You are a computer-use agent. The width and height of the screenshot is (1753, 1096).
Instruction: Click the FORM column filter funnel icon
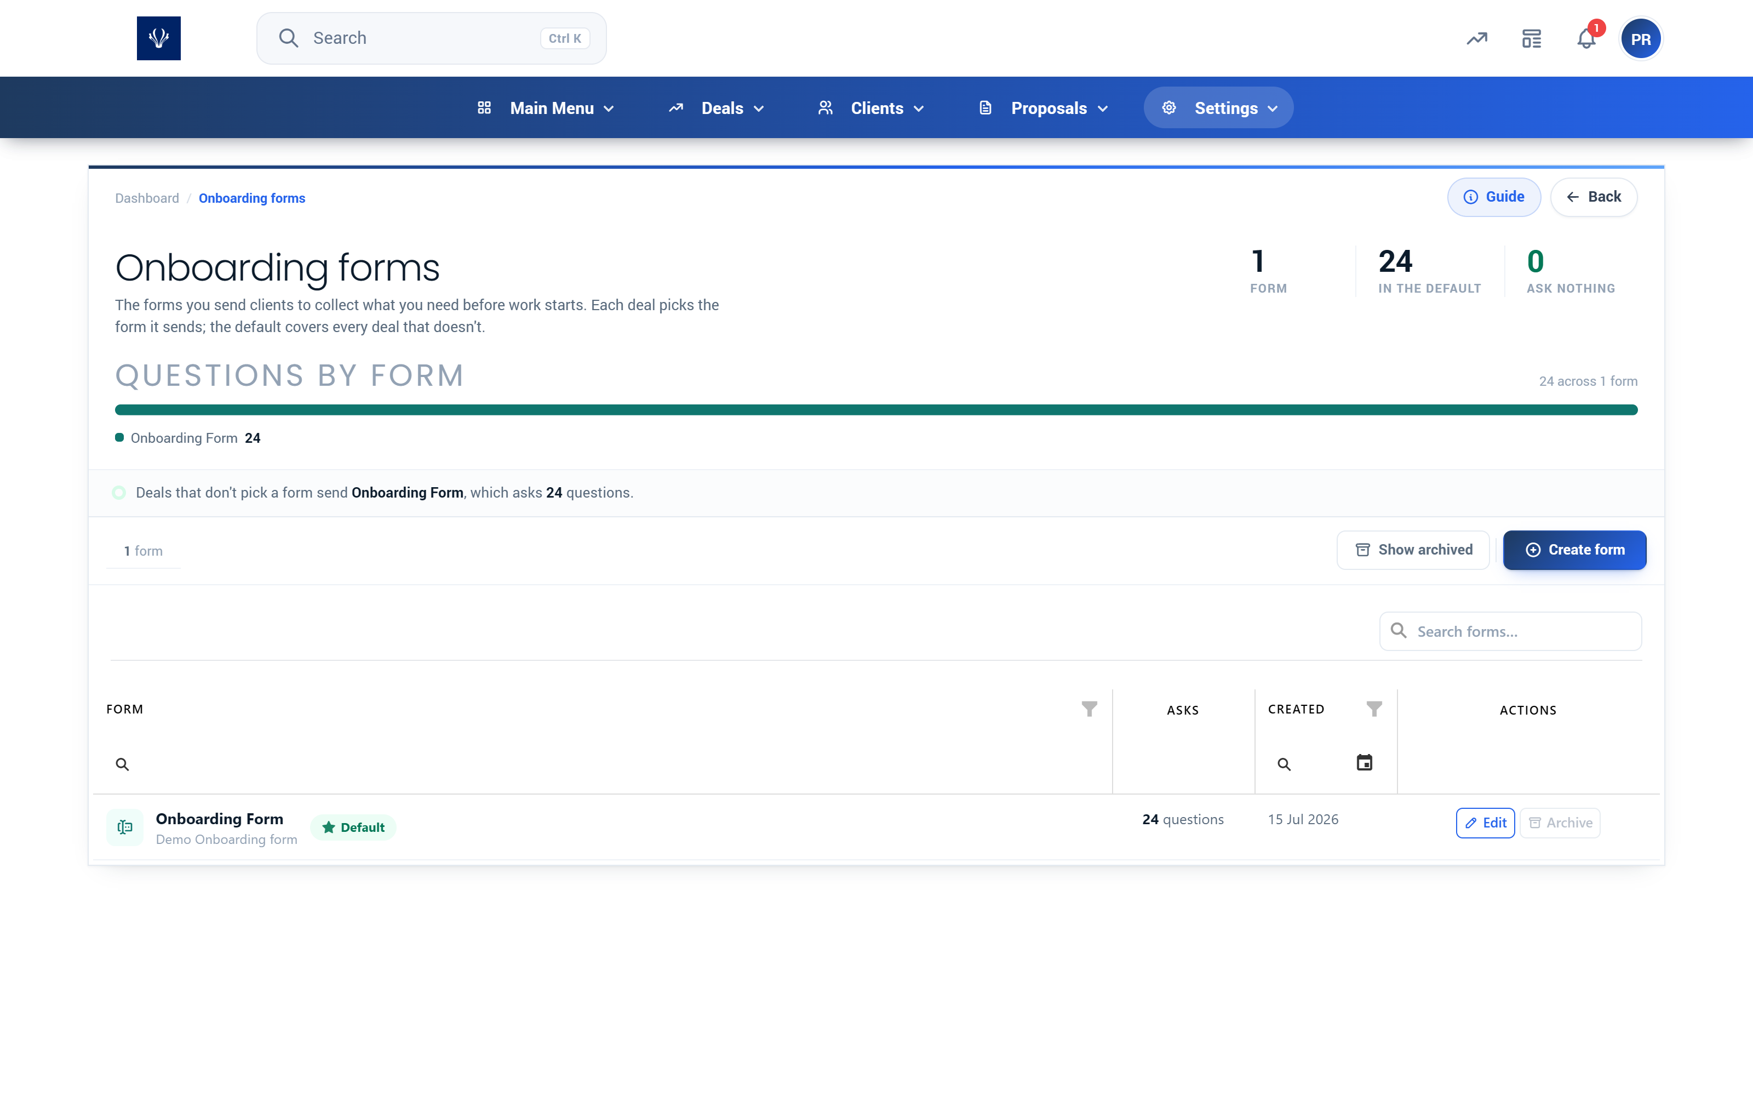pos(1089,709)
